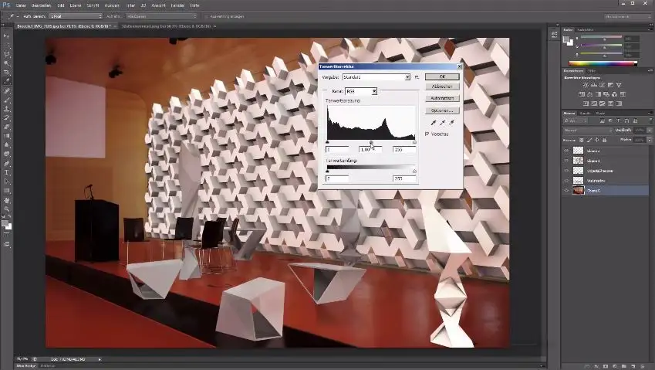Viewport: 655px width, 370px height.
Task: Toggle the Vorschau preview checkbox
Action: pos(427,134)
